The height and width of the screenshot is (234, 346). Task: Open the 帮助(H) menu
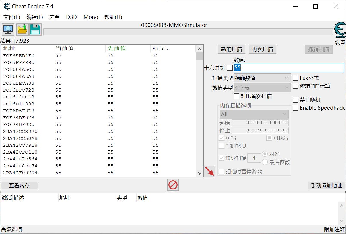(113, 17)
